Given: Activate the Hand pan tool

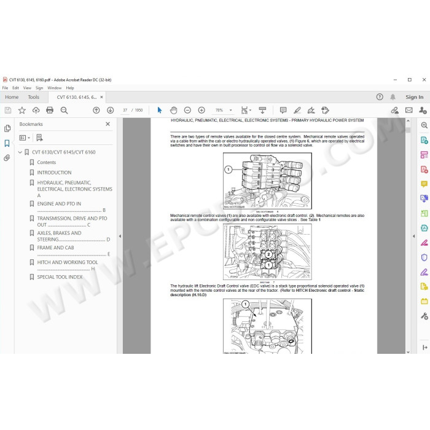Looking at the screenshot, I should tap(174, 110).
